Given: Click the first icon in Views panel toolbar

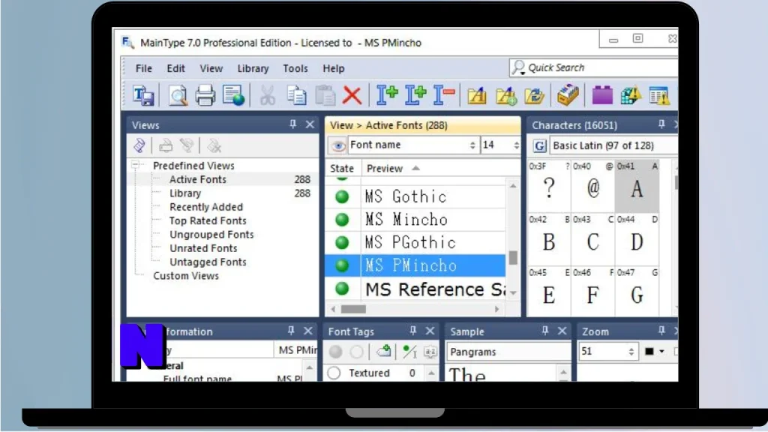Looking at the screenshot, I should pyautogui.click(x=139, y=145).
